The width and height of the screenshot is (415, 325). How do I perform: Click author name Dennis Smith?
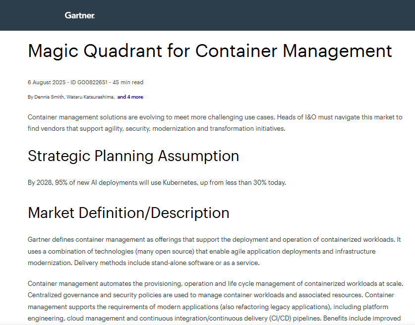pos(49,97)
